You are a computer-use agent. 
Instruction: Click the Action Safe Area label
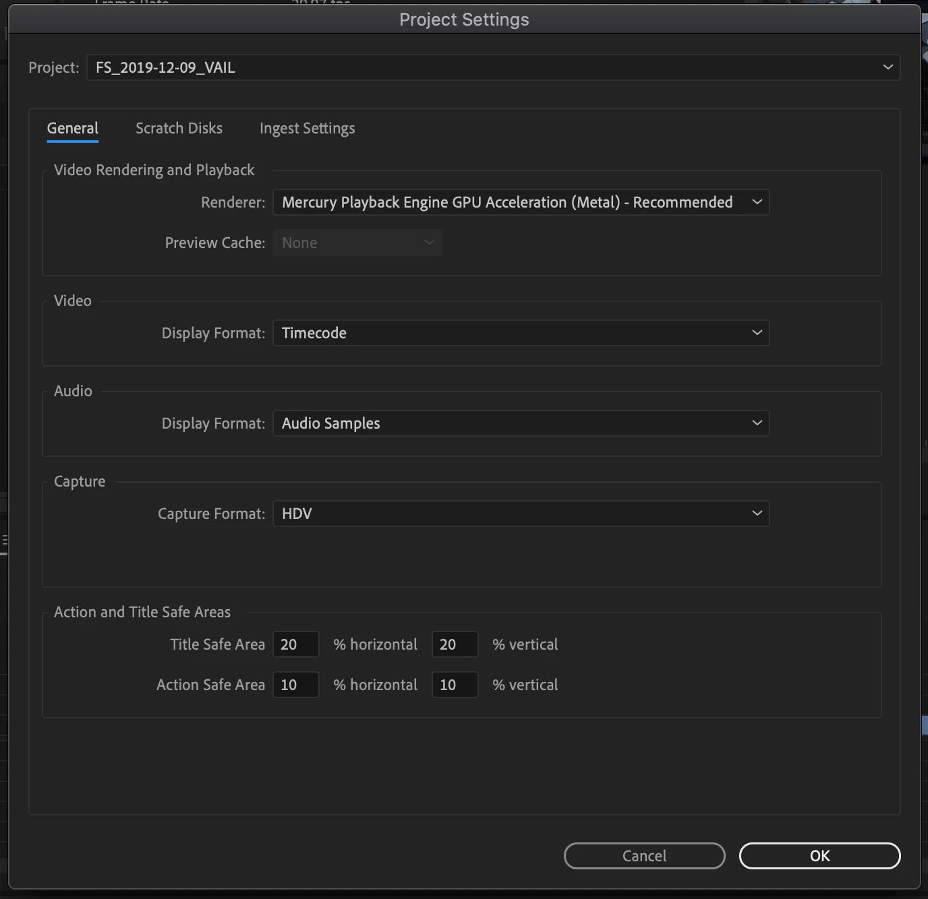tap(210, 685)
